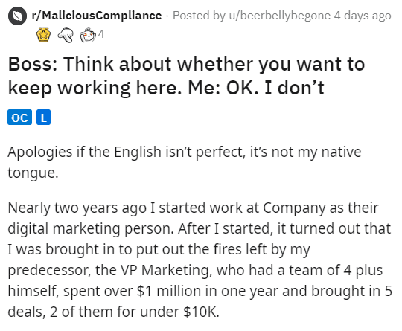
Task: Click the 'Nearly two years ago' line
Action: pos(193,208)
